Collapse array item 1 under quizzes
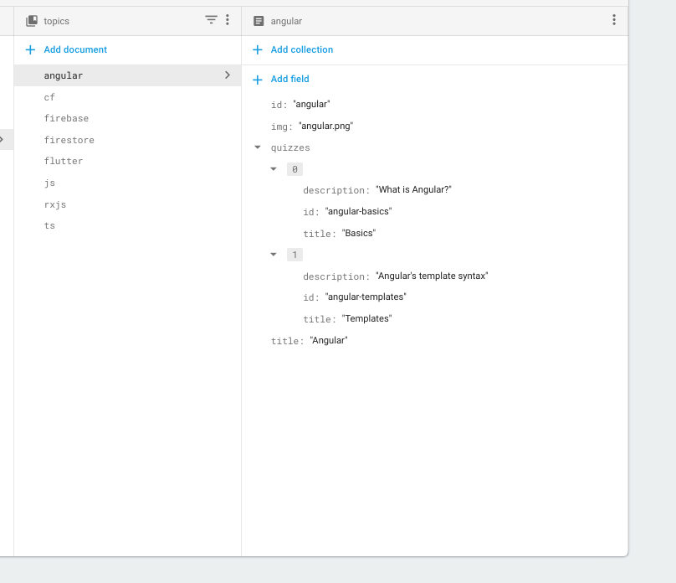 pyautogui.click(x=272, y=254)
